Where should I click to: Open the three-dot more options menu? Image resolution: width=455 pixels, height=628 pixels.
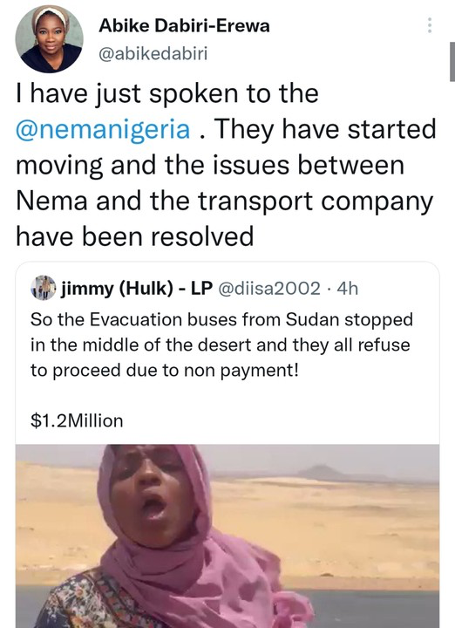(430, 25)
